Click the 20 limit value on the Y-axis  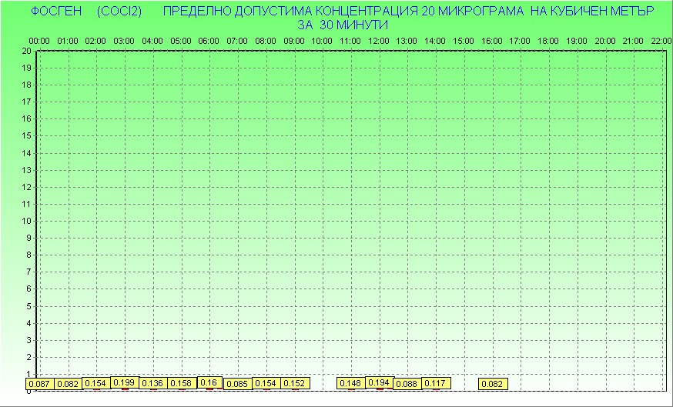[x=26, y=51]
